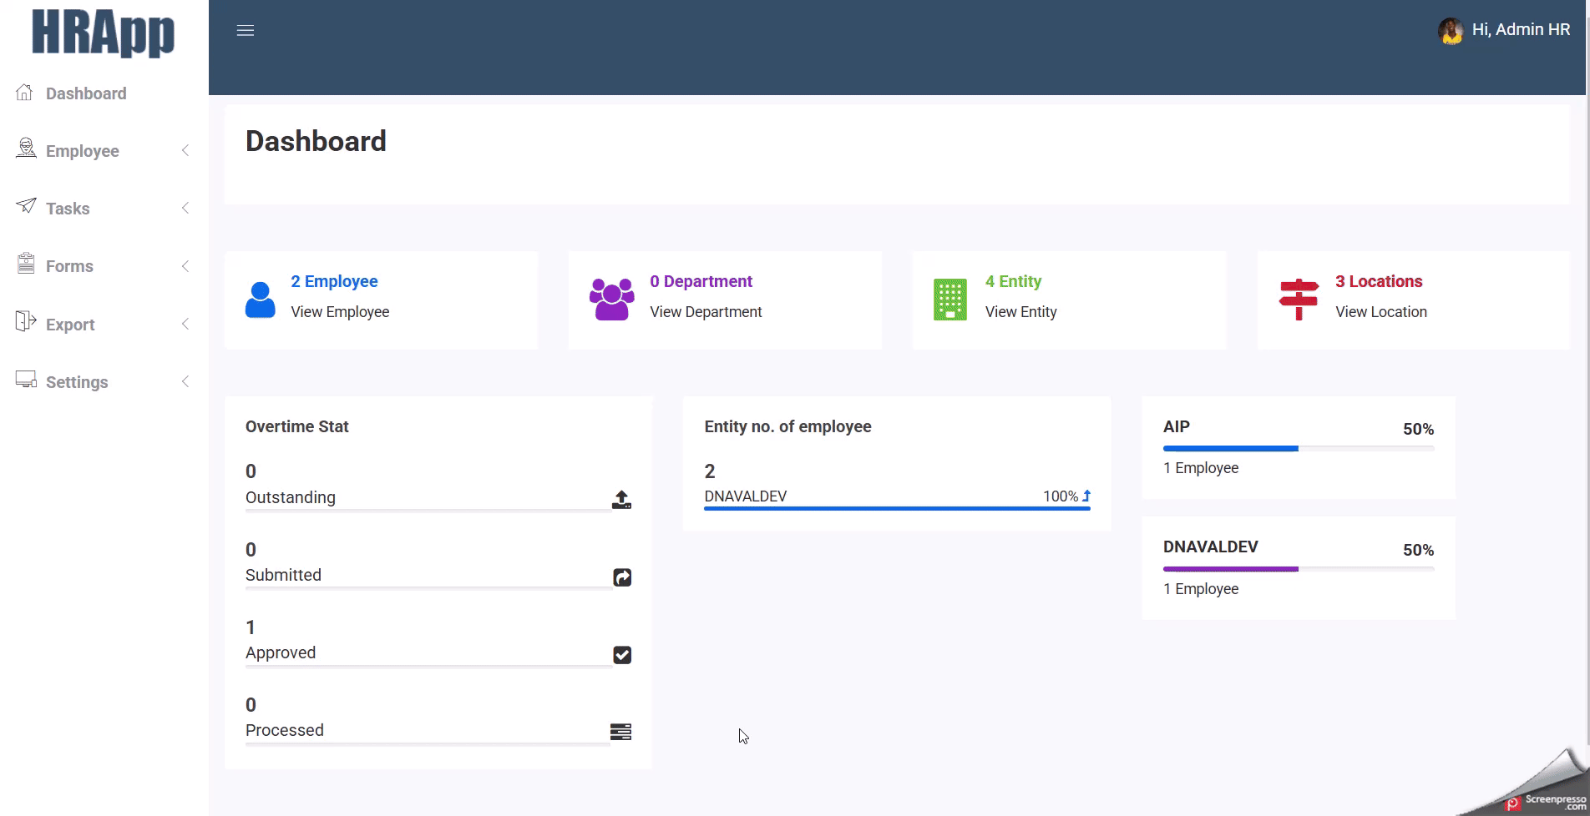
Task: Click the AIP 50% progress bar
Action: point(1298,449)
